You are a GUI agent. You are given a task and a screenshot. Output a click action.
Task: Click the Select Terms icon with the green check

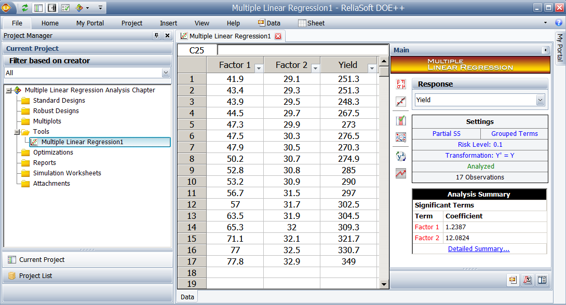pos(401,120)
